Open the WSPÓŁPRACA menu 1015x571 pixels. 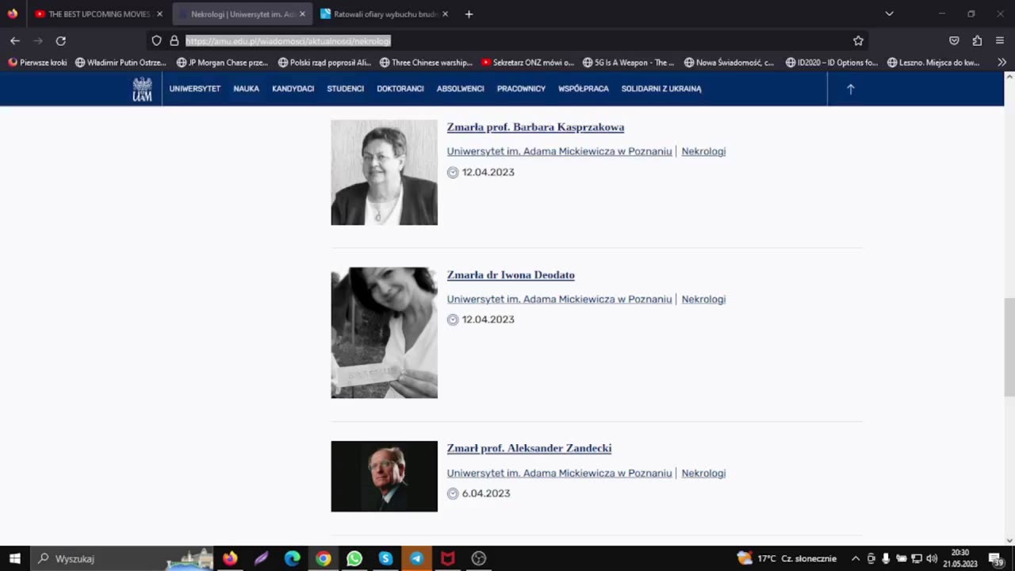coord(584,89)
